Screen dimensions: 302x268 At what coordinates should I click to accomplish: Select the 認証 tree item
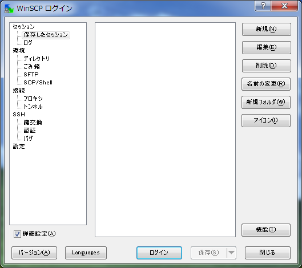30,131
